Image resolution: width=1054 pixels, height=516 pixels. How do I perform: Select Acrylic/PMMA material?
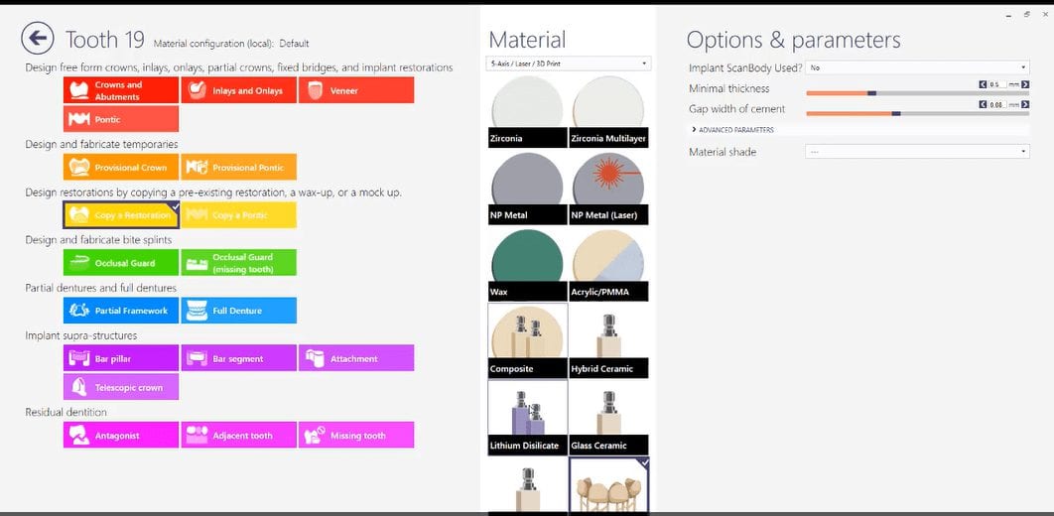[608, 265]
